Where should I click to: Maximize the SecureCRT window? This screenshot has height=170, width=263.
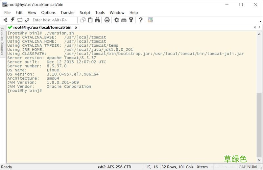pyautogui.click(x=241, y=5)
